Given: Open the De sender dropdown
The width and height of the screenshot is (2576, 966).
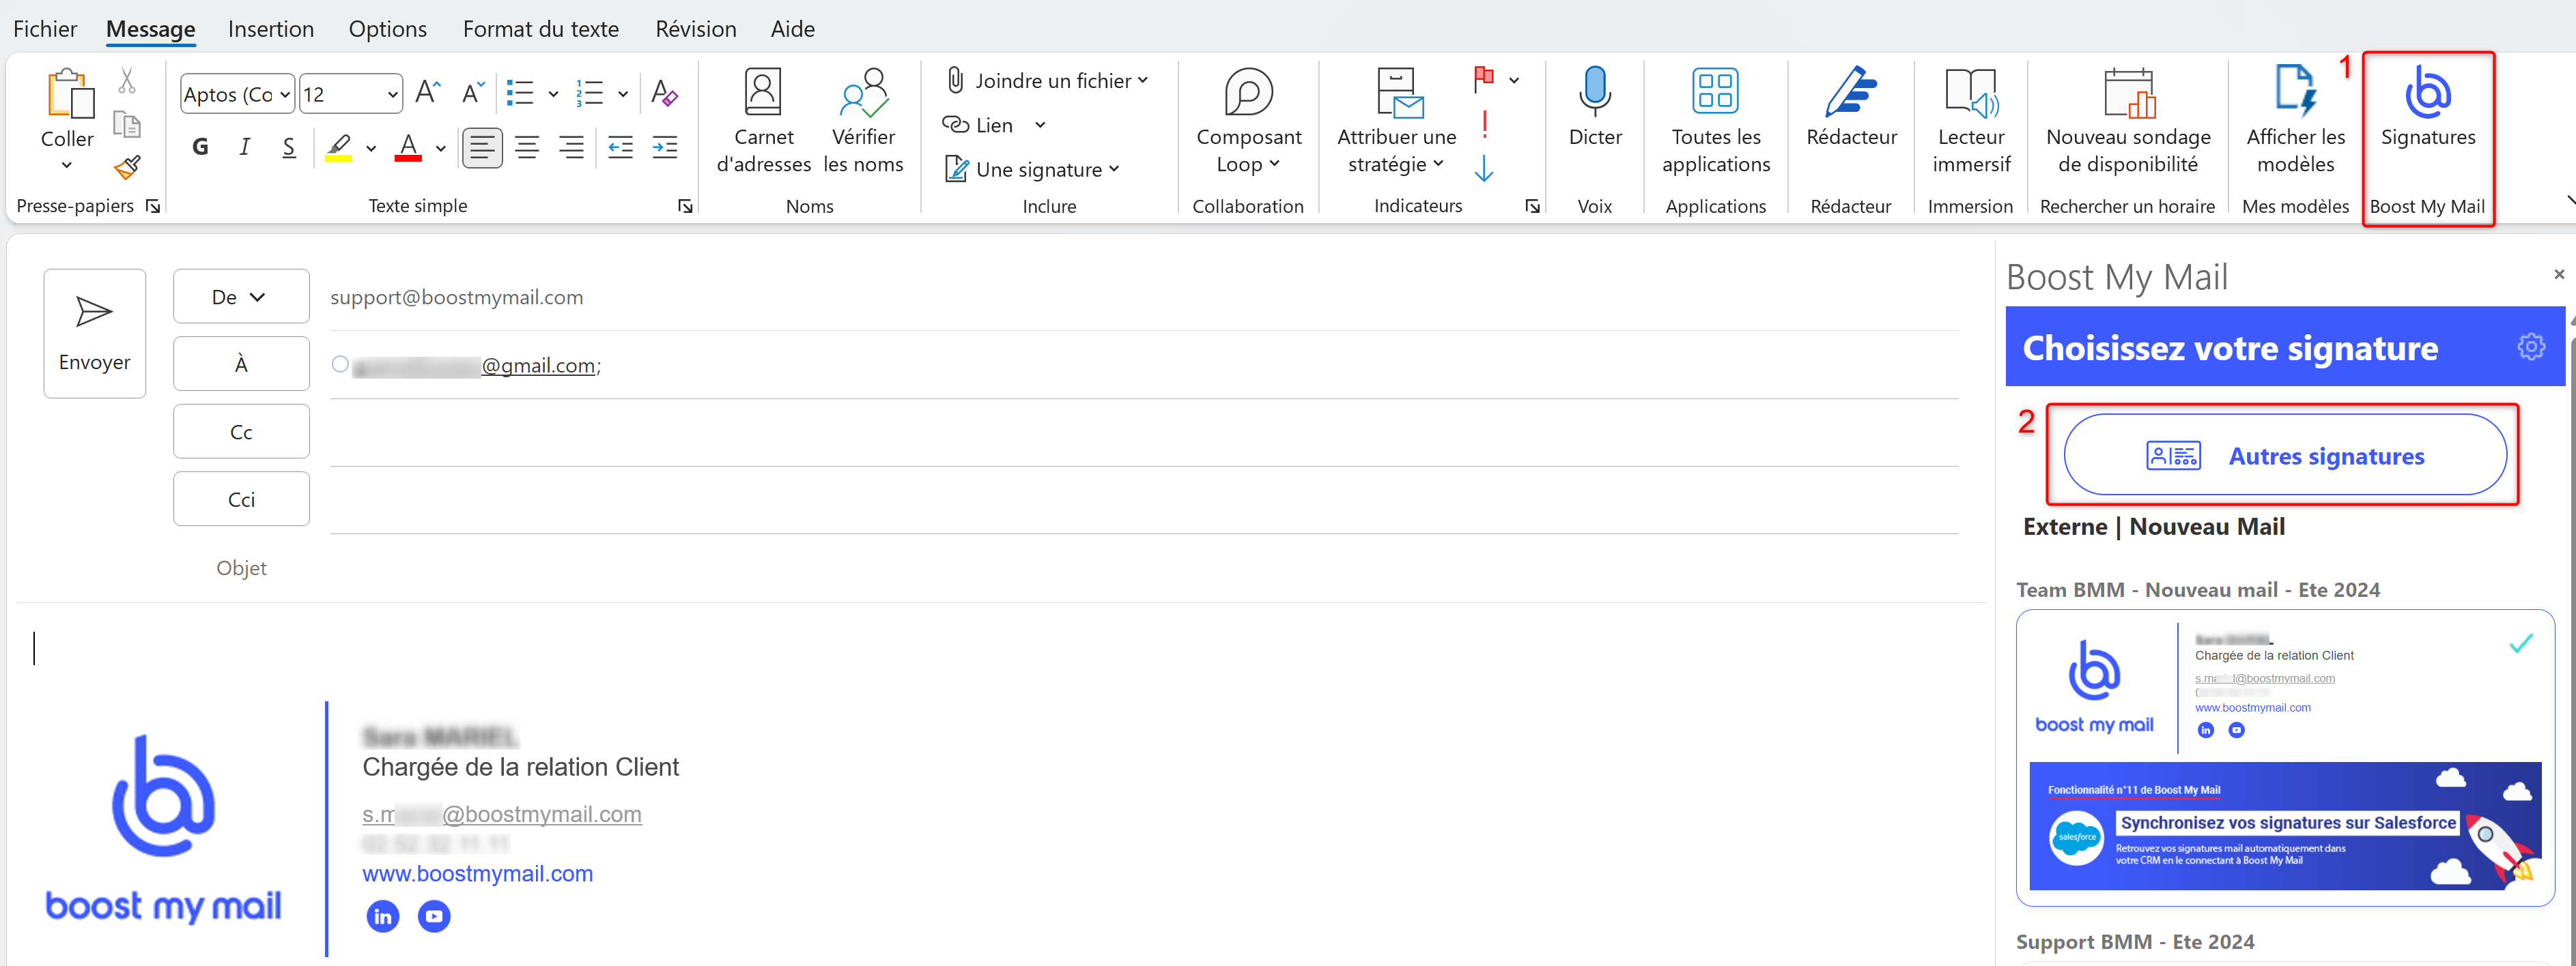Looking at the screenshot, I should coord(241,297).
